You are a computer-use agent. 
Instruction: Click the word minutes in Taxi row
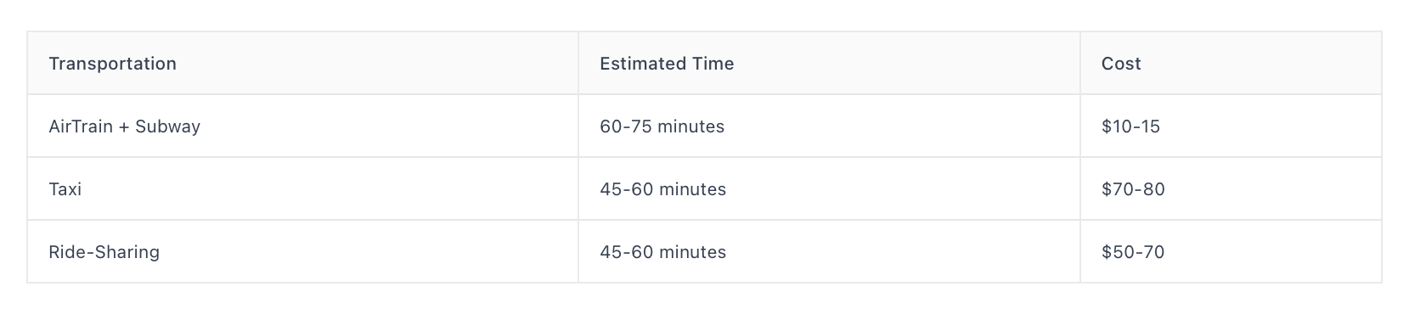click(691, 189)
